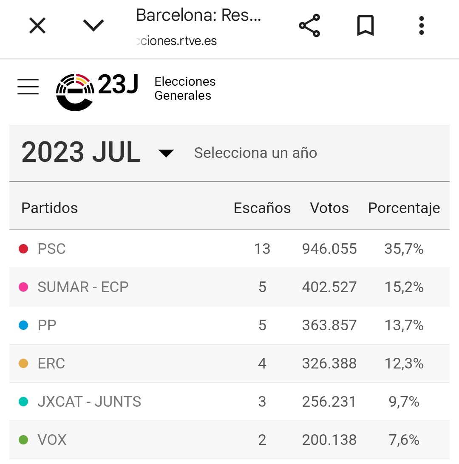The image size is (459, 464).
Task: Click the Partidos column header
Action: (x=50, y=208)
